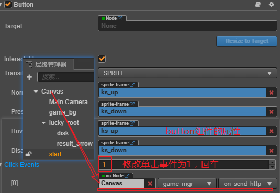Collapse the Canvas node tree arrow
The height and width of the screenshot is (193, 280).
pos(36,92)
